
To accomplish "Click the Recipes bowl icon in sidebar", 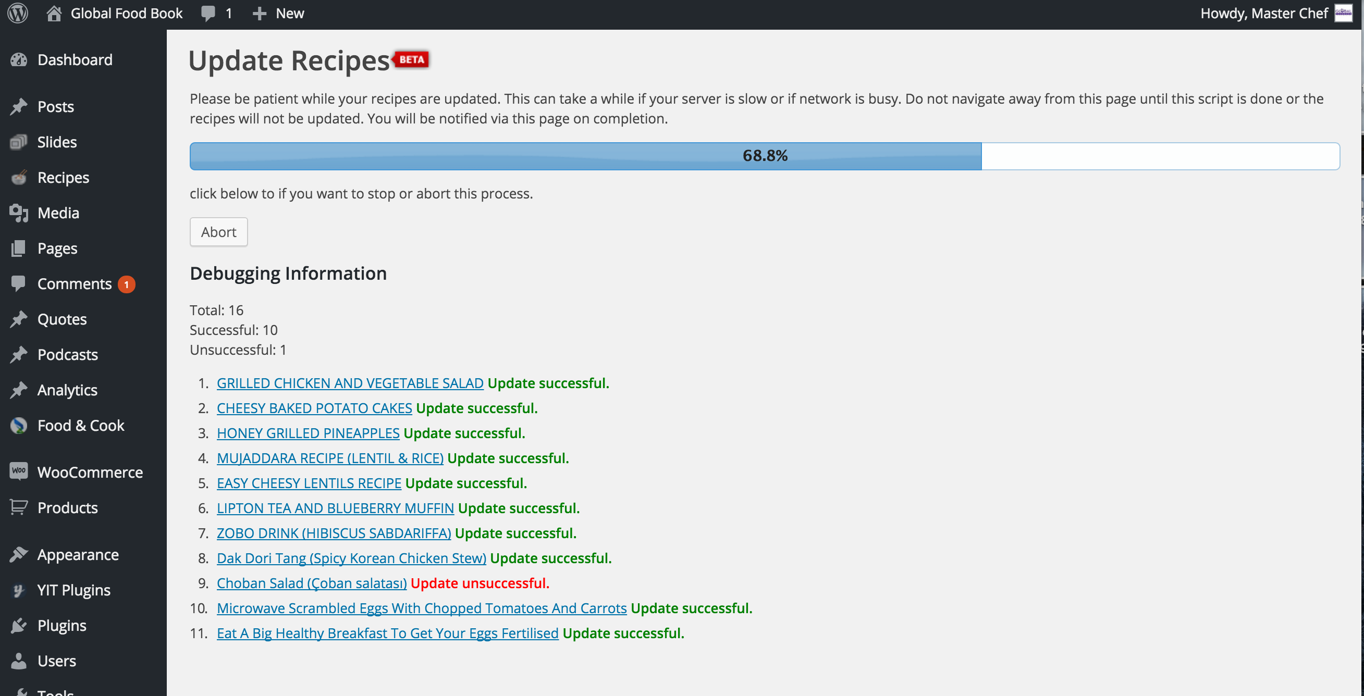I will [x=19, y=177].
